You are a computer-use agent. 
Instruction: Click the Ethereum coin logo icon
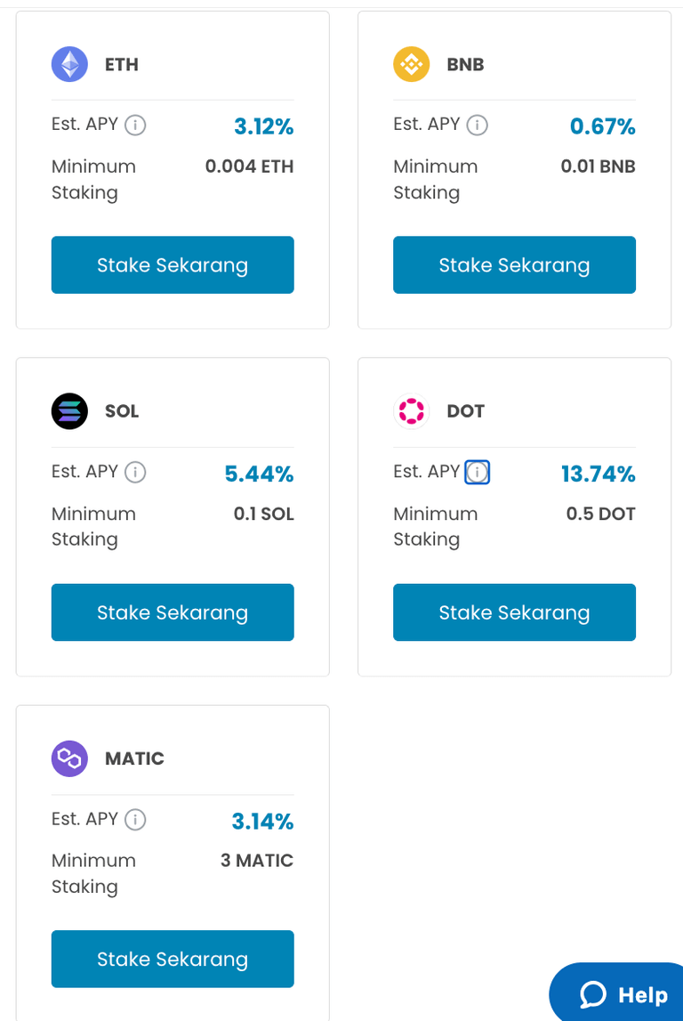(69, 64)
